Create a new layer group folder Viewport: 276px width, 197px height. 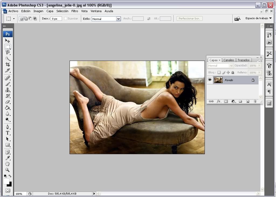[x=240, y=101]
